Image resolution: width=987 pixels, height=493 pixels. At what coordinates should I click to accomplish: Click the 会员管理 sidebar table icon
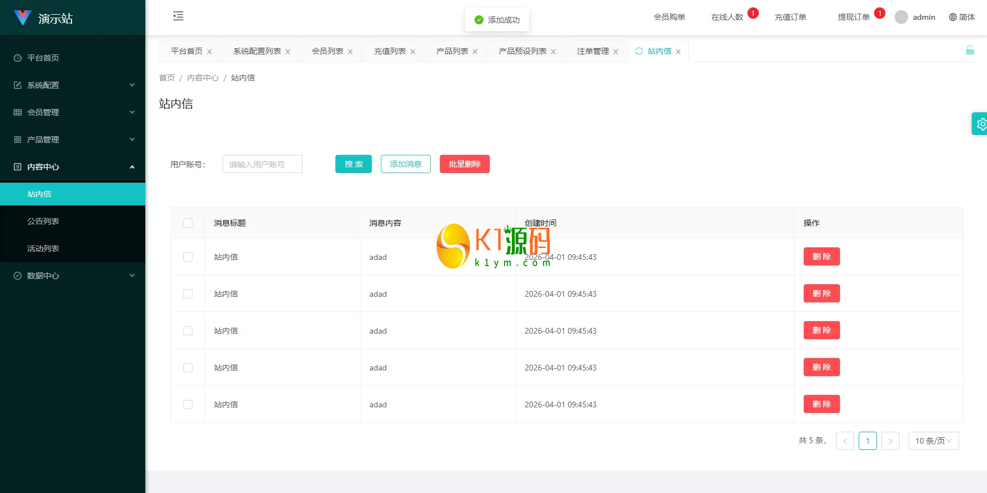click(18, 112)
